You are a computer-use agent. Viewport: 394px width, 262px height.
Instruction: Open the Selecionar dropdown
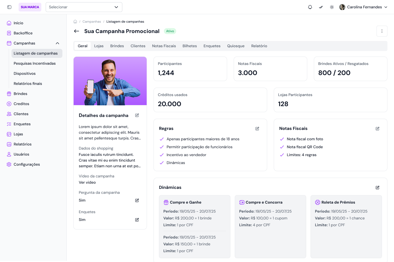pyautogui.click(x=84, y=7)
